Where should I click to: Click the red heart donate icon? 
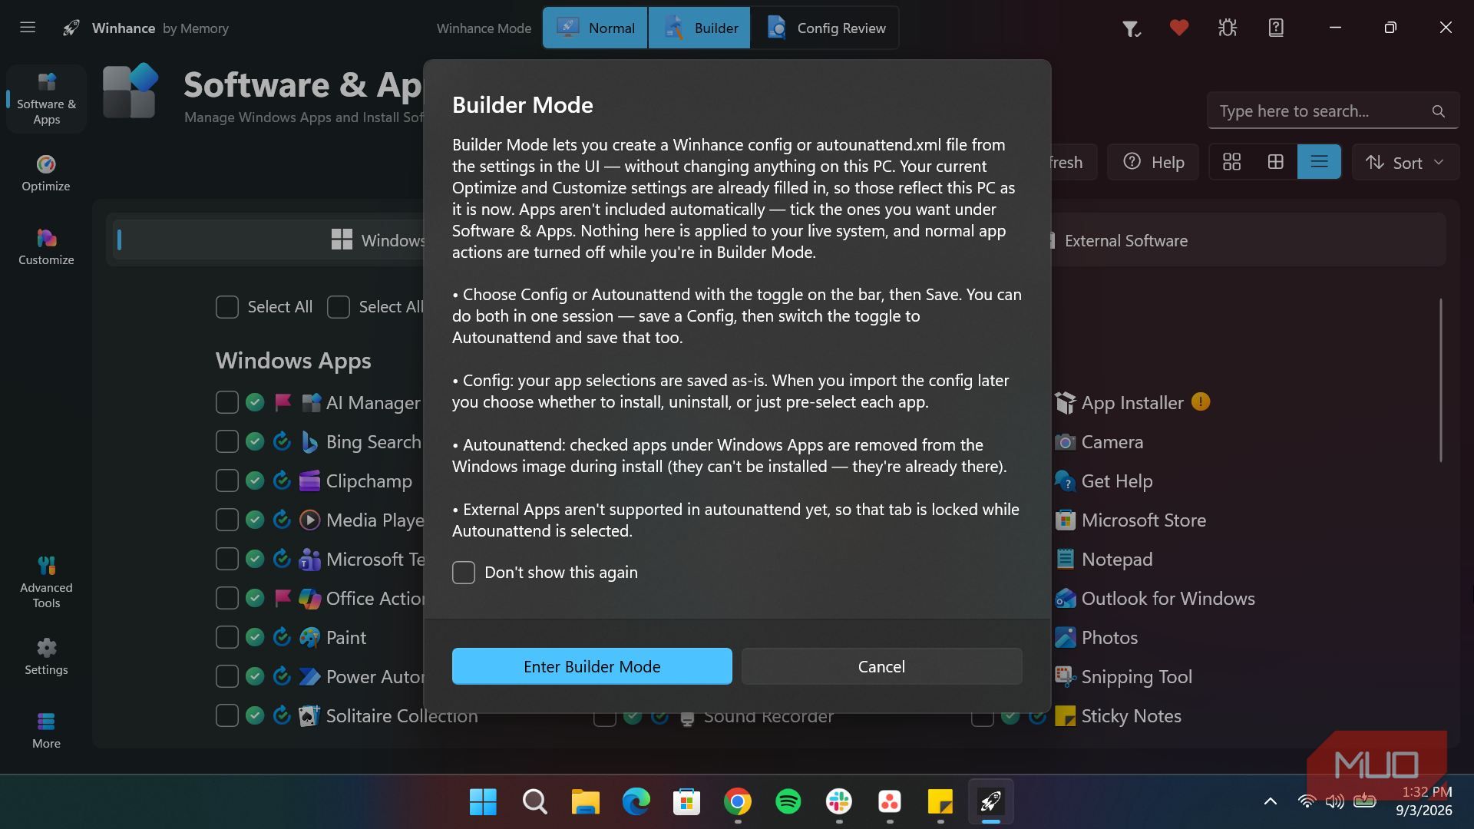coord(1179,28)
